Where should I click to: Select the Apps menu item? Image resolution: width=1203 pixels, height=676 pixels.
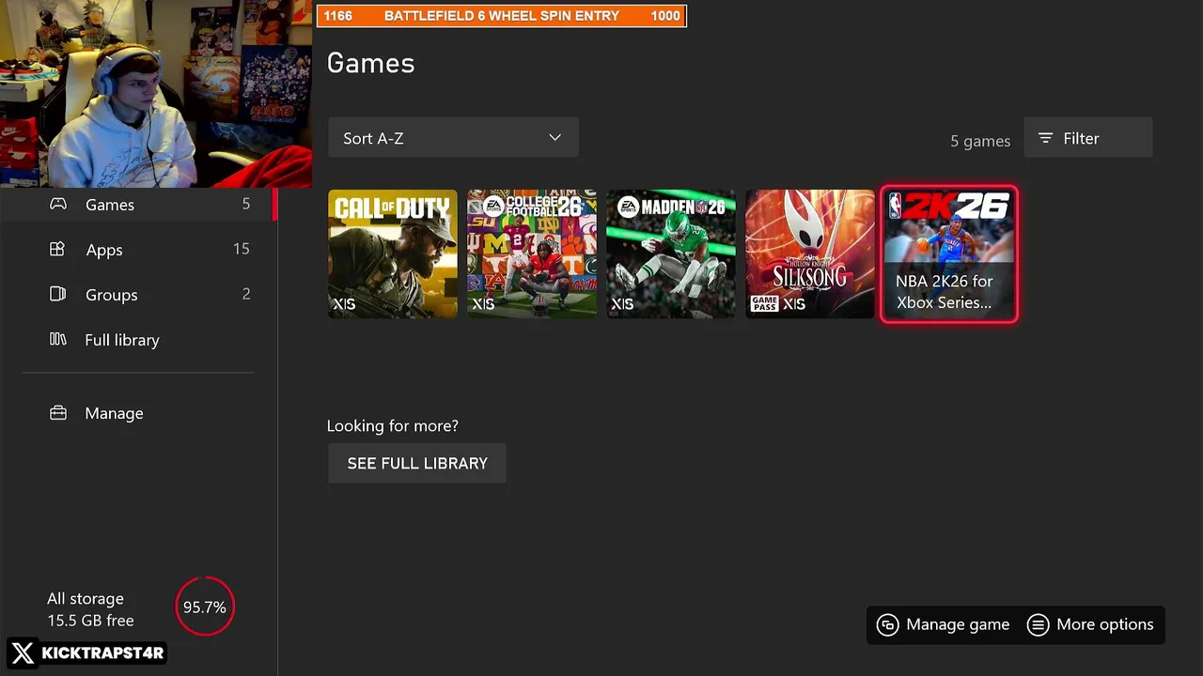[139, 249]
